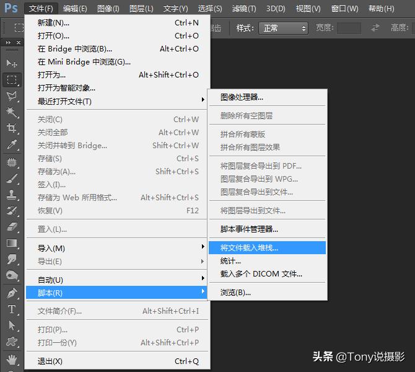Open the 滤镜(T) menu
The image size is (415, 372).
(x=244, y=9)
